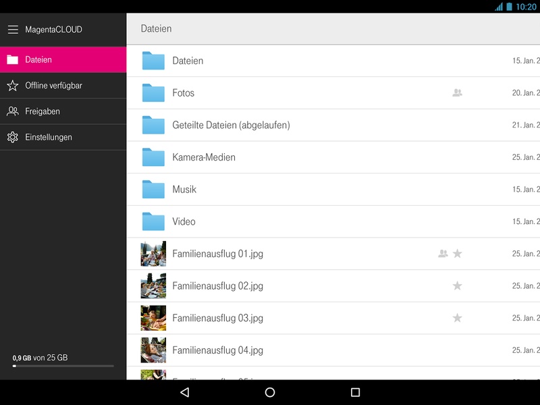The width and height of the screenshot is (540, 405).
Task: Click the battery icon in status bar
Action: click(x=510, y=7)
